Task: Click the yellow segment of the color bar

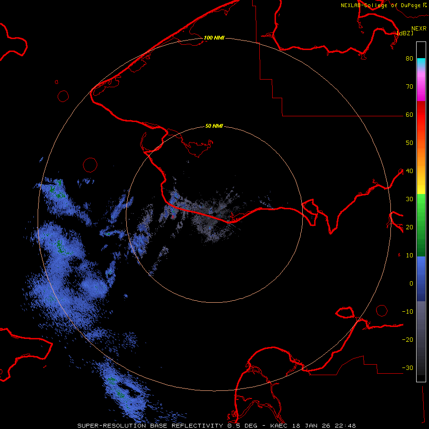Action: [421, 187]
